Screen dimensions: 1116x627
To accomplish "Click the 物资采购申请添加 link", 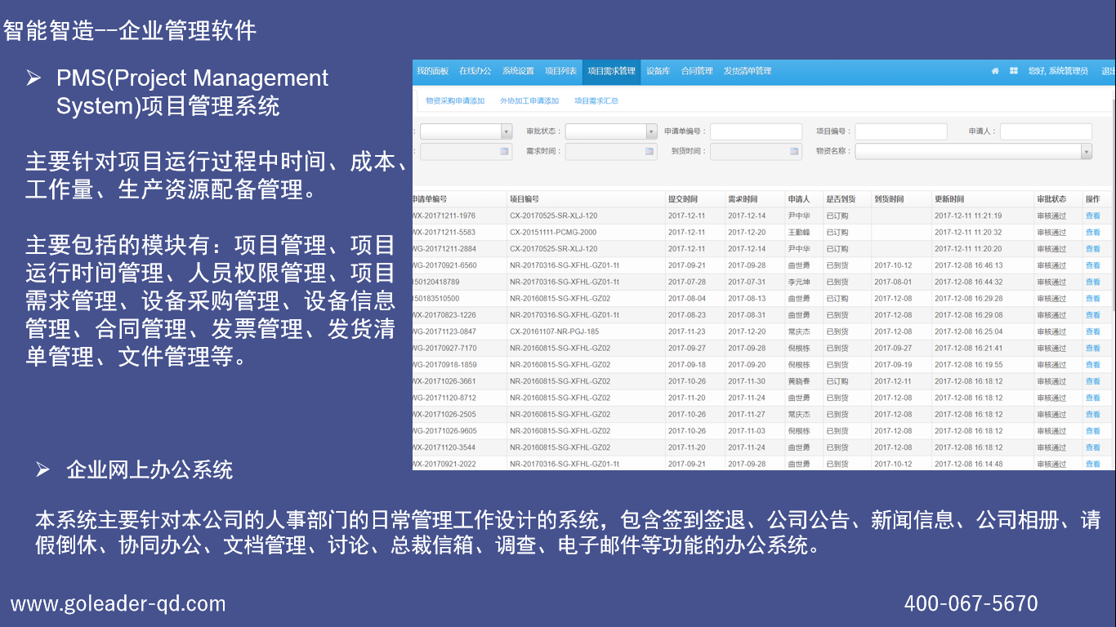I will (455, 101).
